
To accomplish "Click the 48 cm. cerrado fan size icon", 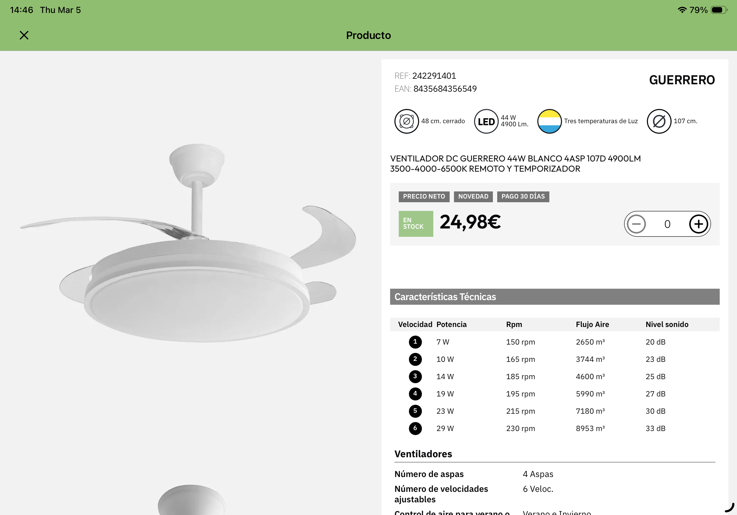I will 406,121.
